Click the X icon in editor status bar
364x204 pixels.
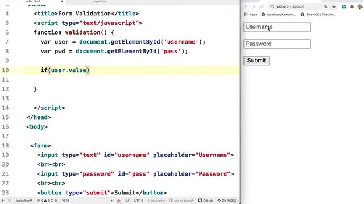[9, 201]
